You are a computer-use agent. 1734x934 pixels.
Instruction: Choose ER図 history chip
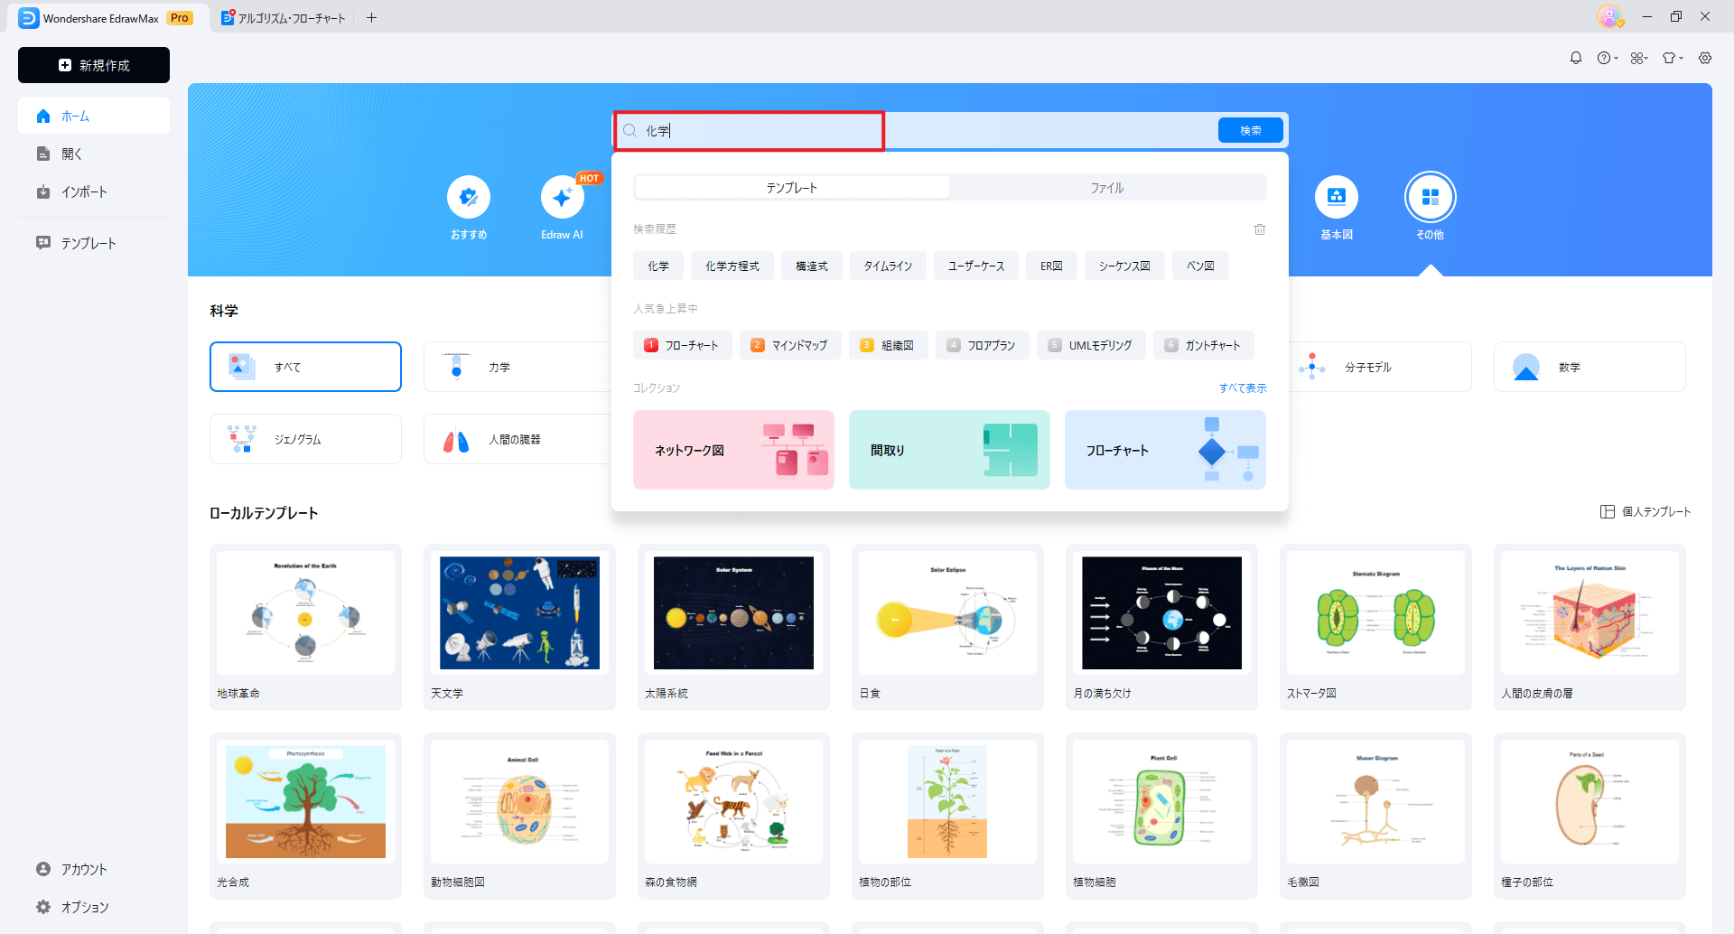[x=1051, y=266]
